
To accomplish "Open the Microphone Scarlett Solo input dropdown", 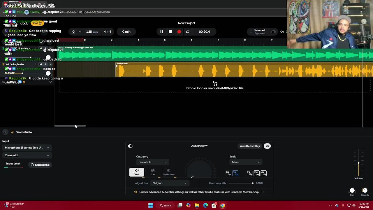I will click(x=27, y=148).
